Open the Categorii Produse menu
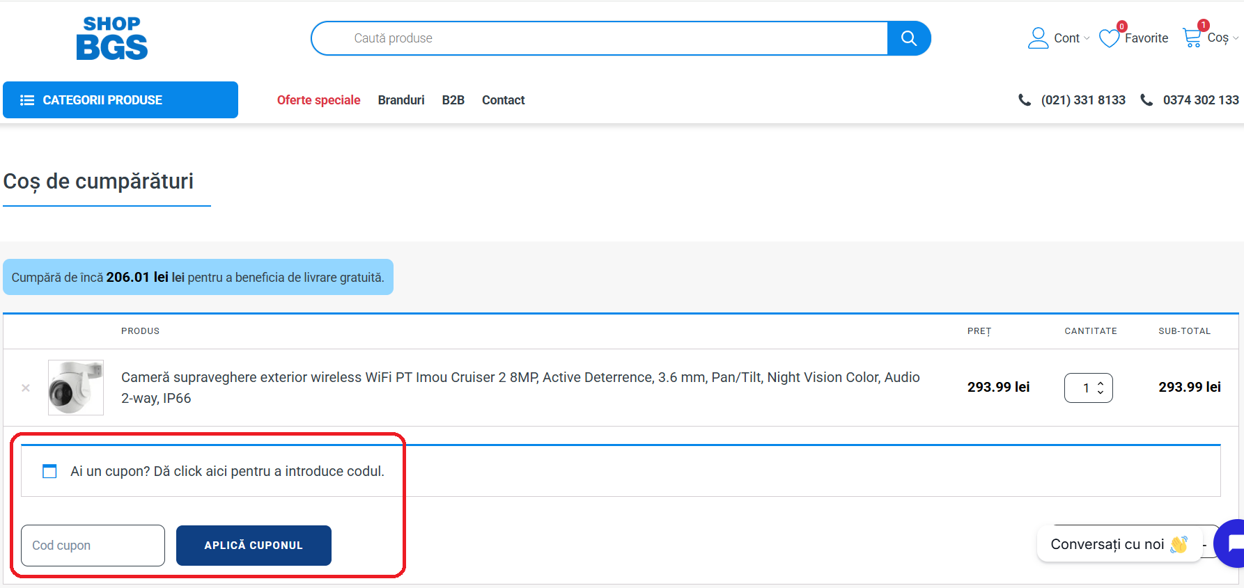 click(x=120, y=100)
